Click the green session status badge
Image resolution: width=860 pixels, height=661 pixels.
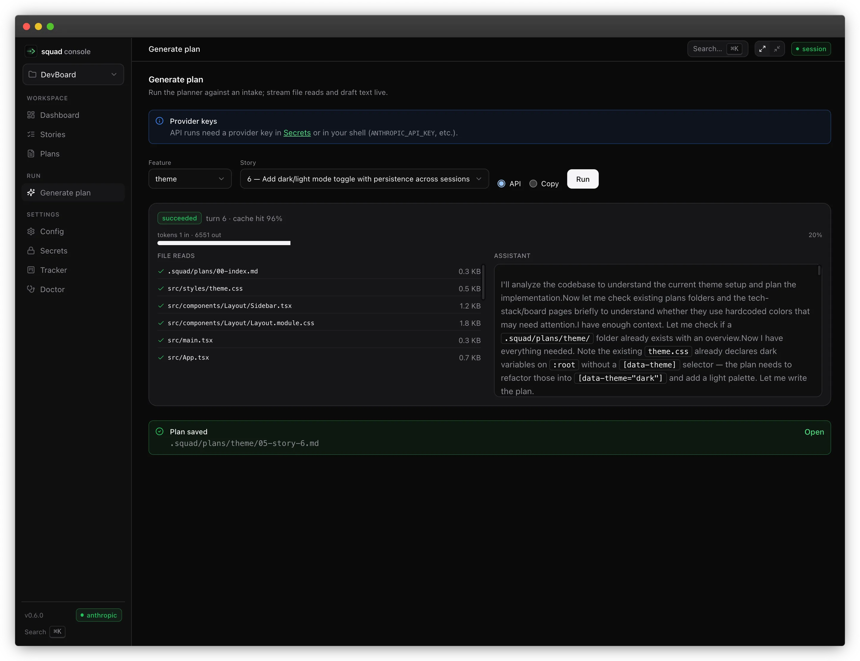click(811, 49)
